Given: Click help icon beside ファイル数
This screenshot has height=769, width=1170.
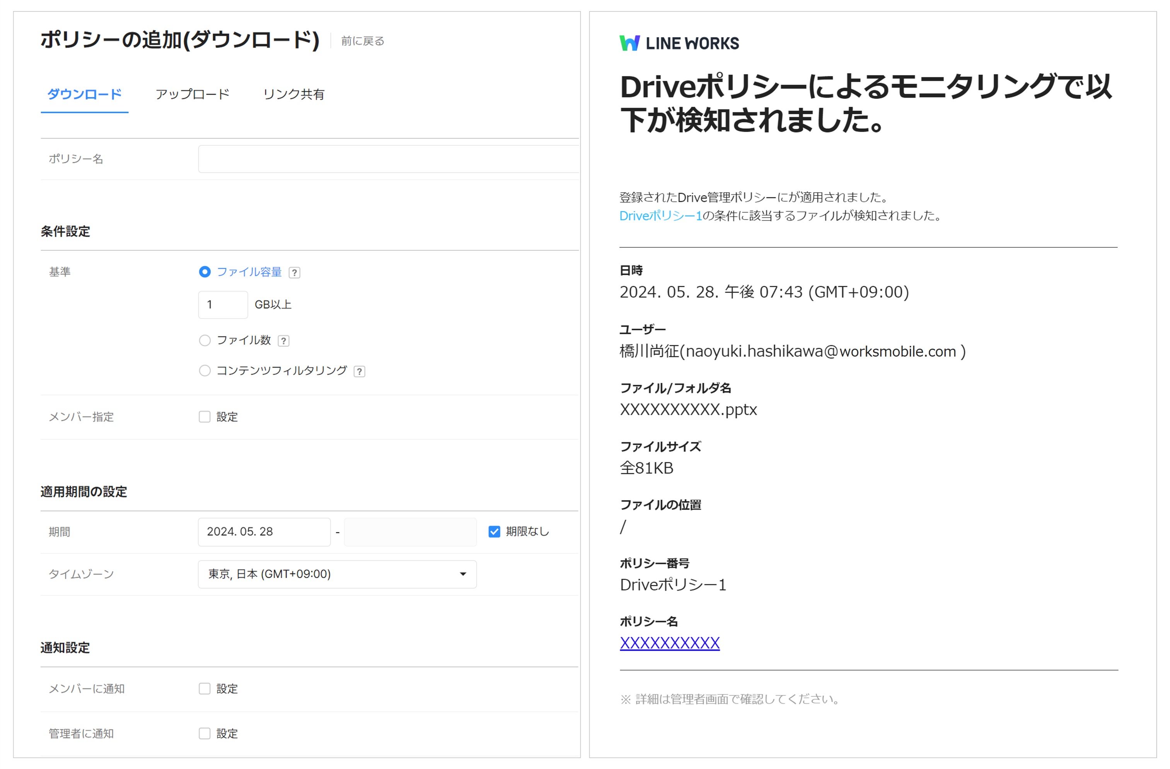Looking at the screenshot, I should click(283, 341).
